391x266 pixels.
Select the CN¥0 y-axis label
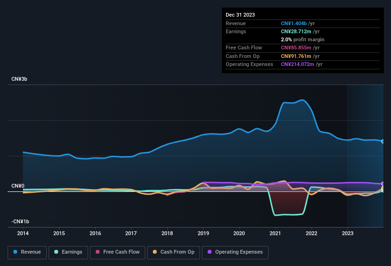click(18, 186)
